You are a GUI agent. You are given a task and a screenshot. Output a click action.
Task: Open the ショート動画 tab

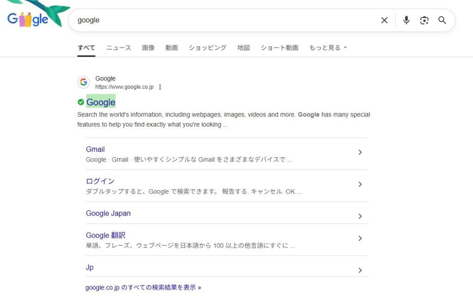[279, 48]
